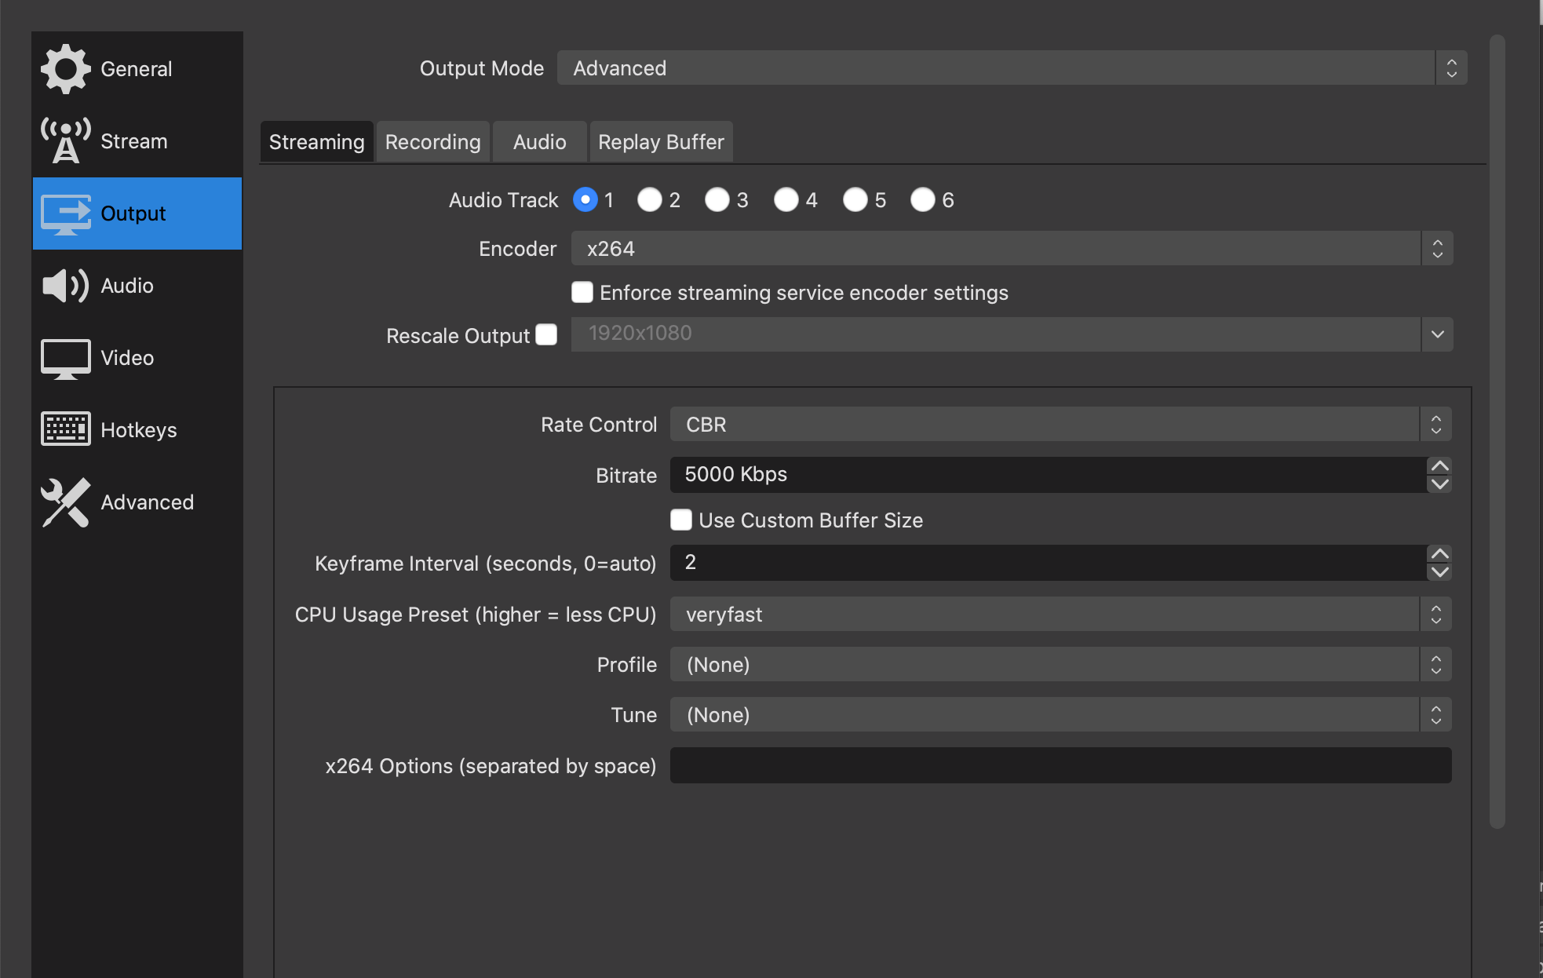Click the vertical scrollbar on right

point(1497,432)
